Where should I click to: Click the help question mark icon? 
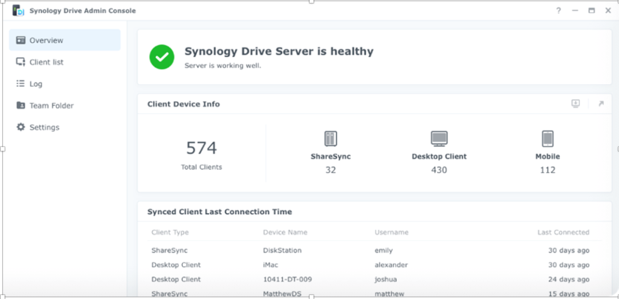(x=558, y=11)
